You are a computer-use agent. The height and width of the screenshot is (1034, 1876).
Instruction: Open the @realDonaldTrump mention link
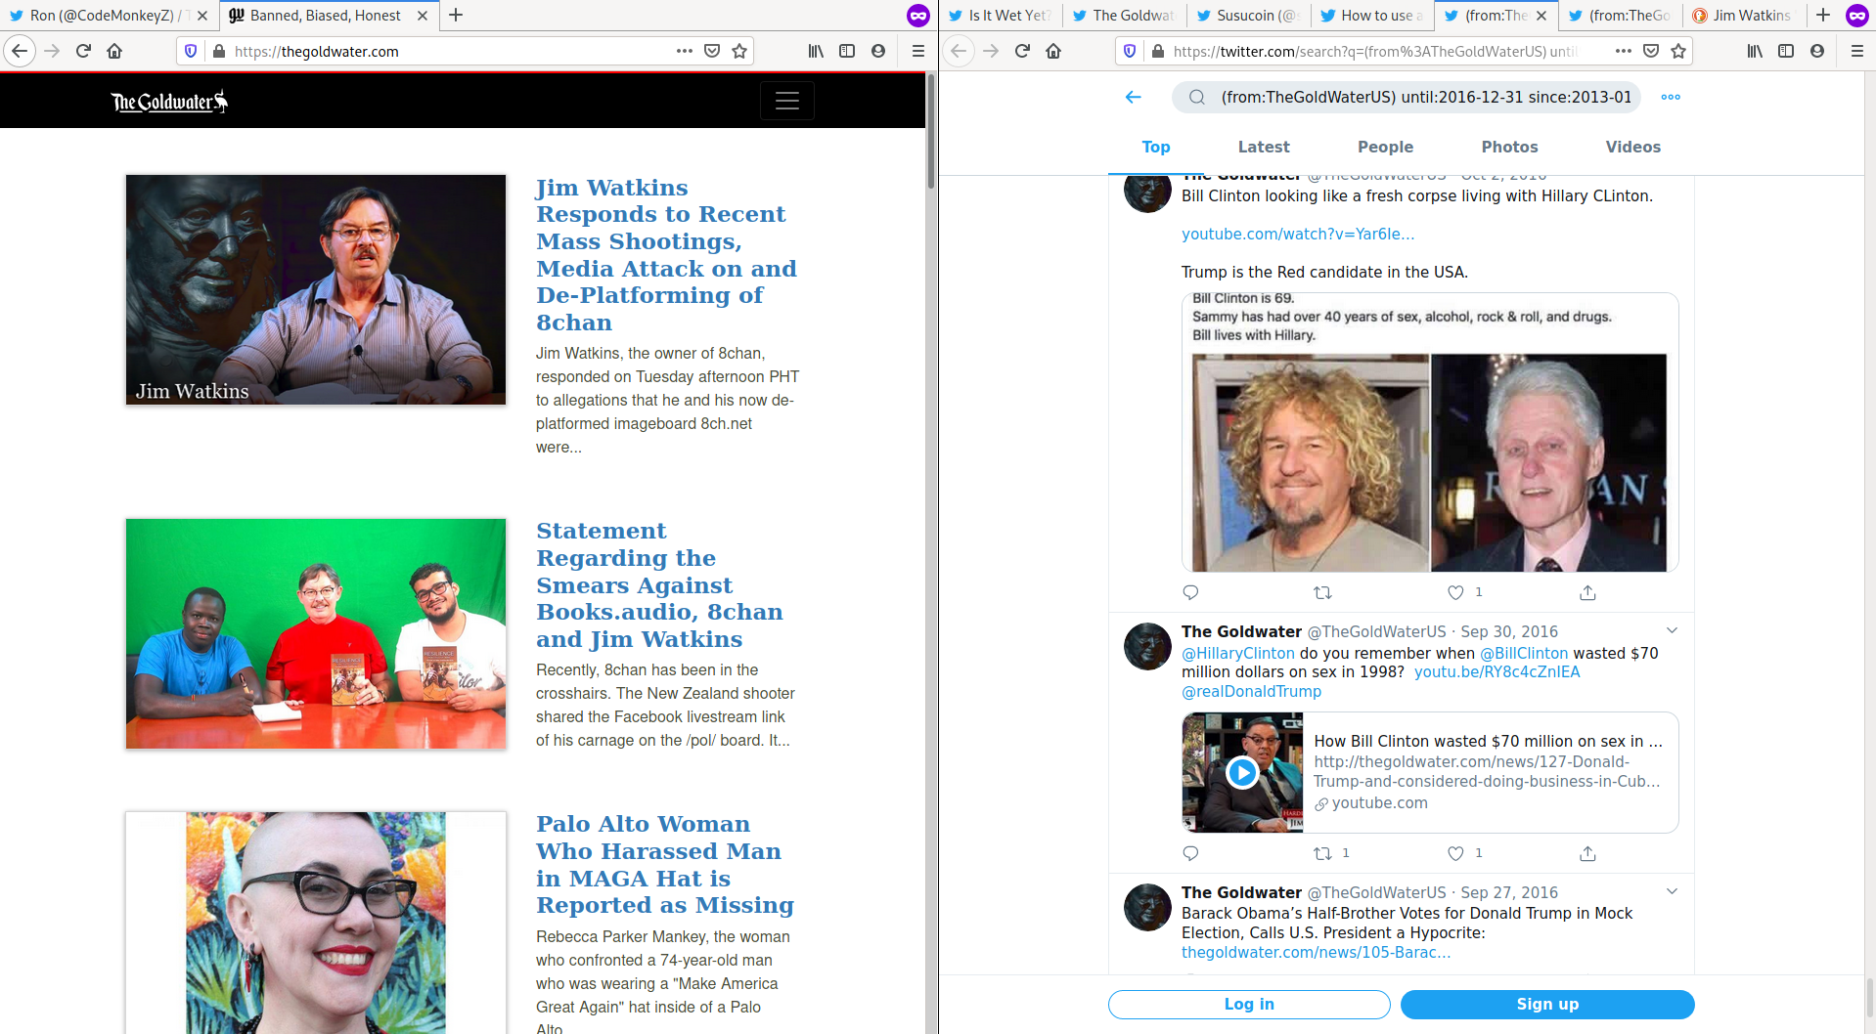1251,691
